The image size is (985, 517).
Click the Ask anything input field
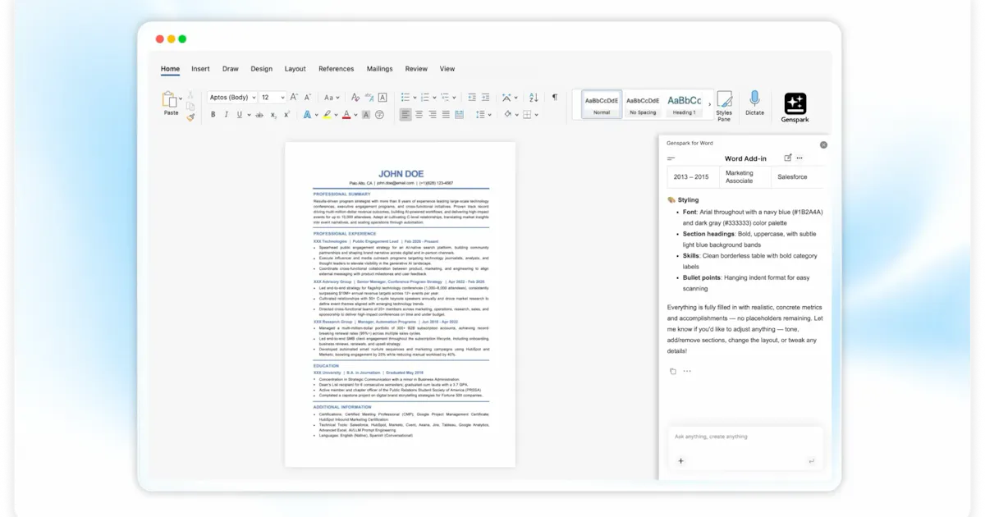(744, 437)
